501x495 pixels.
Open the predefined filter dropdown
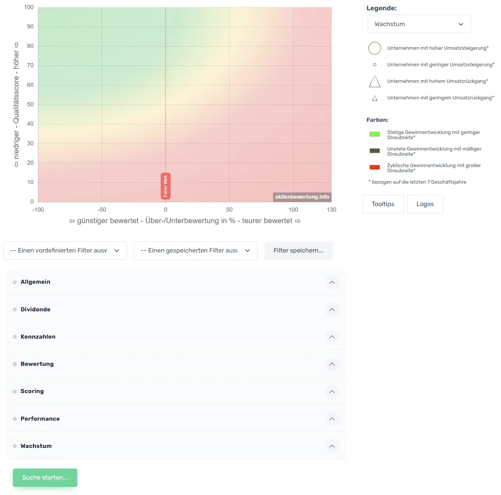pyautogui.click(x=65, y=251)
